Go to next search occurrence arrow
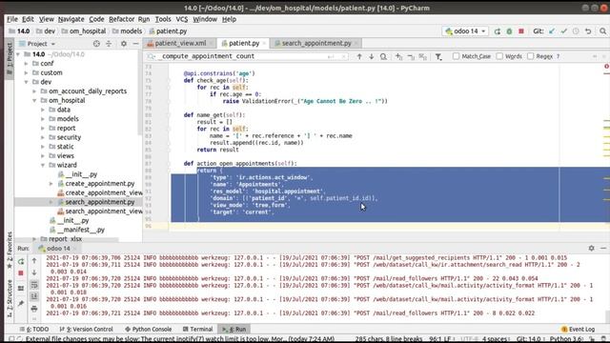Screen dimensions: 610x343 372,57
